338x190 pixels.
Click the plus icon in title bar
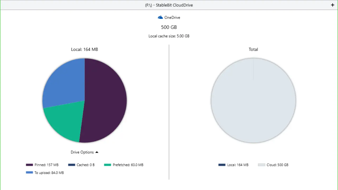[332, 5]
